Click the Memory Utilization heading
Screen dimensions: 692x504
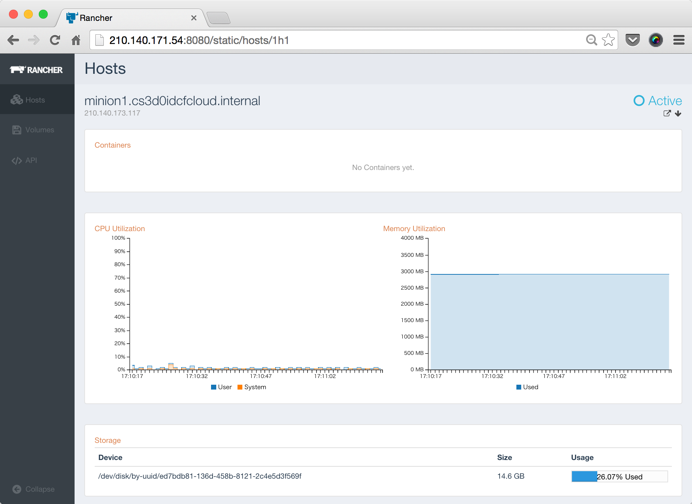tap(414, 229)
